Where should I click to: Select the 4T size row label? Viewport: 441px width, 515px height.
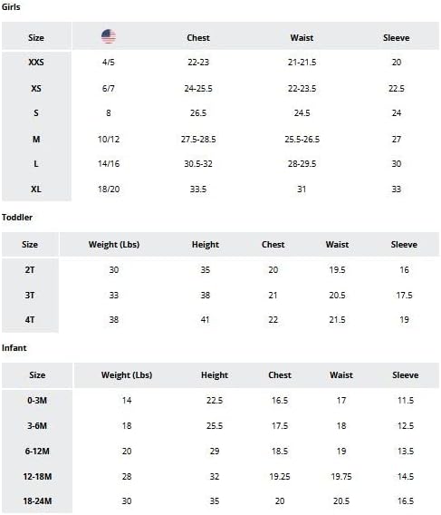point(30,319)
